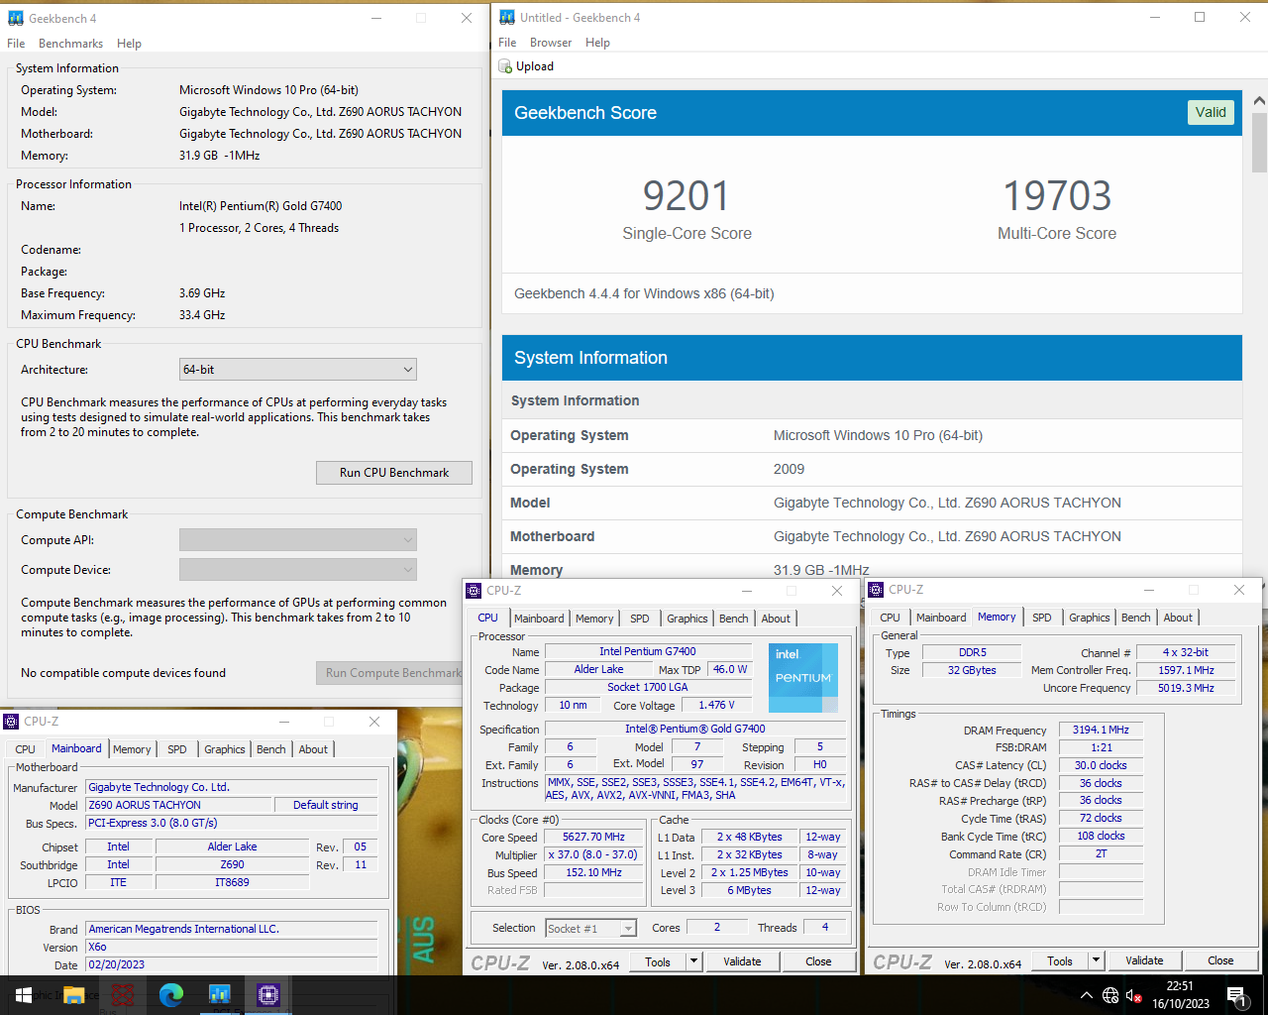The width and height of the screenshot is (1268, 1015).
Task: Expand Tools arrow in CPU-Z Memory window
Action: click(1096, 960)
